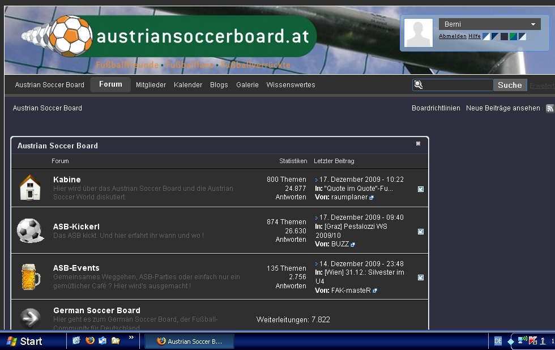Follow the German Soccer Board link
The height and width of the screenshot is (350, 555).
click(97, 310)
